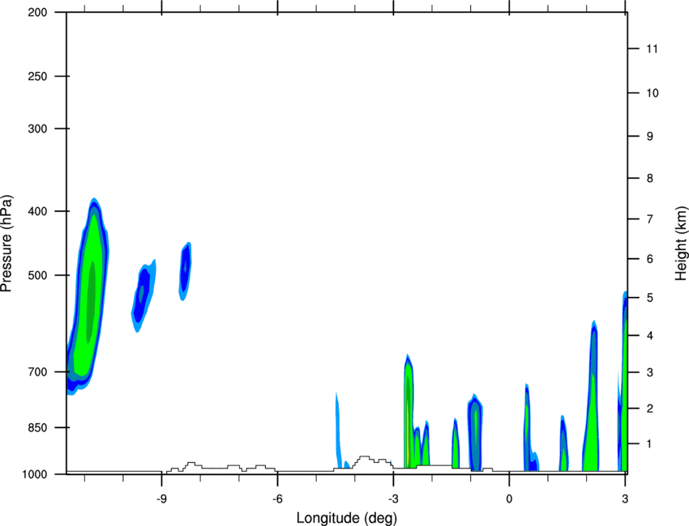
Task: Click the 11 km height label
Action: [653, 49]
